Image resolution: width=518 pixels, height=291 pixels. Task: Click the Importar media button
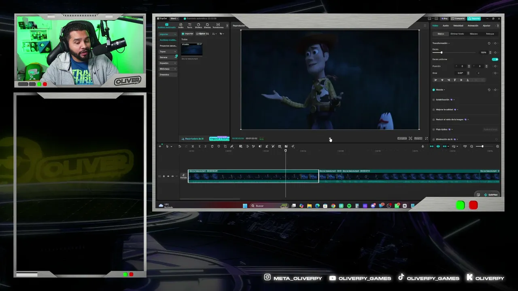coord(188,34)
